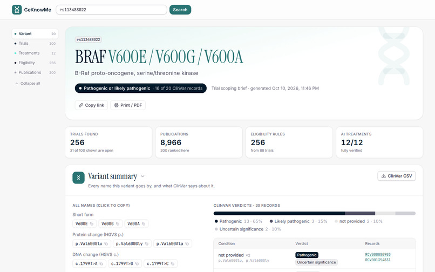Screen dimensions: 435x272
Task: Select Eligibility in the sidebar
Action: click(x=35, y=63)
